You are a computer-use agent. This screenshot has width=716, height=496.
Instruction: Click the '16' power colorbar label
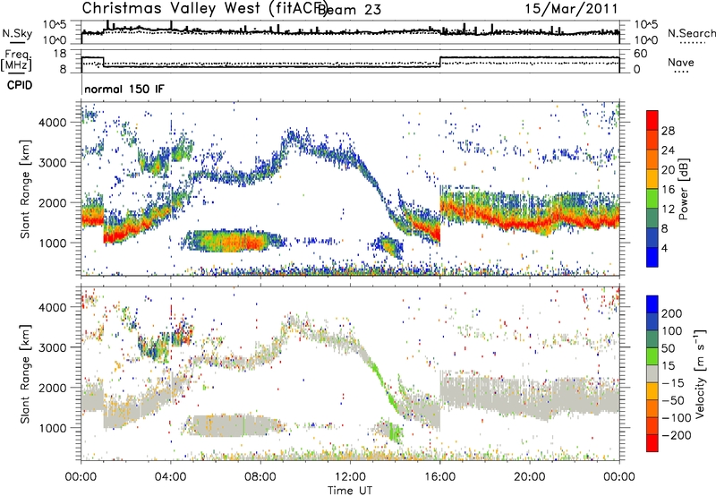668,190
